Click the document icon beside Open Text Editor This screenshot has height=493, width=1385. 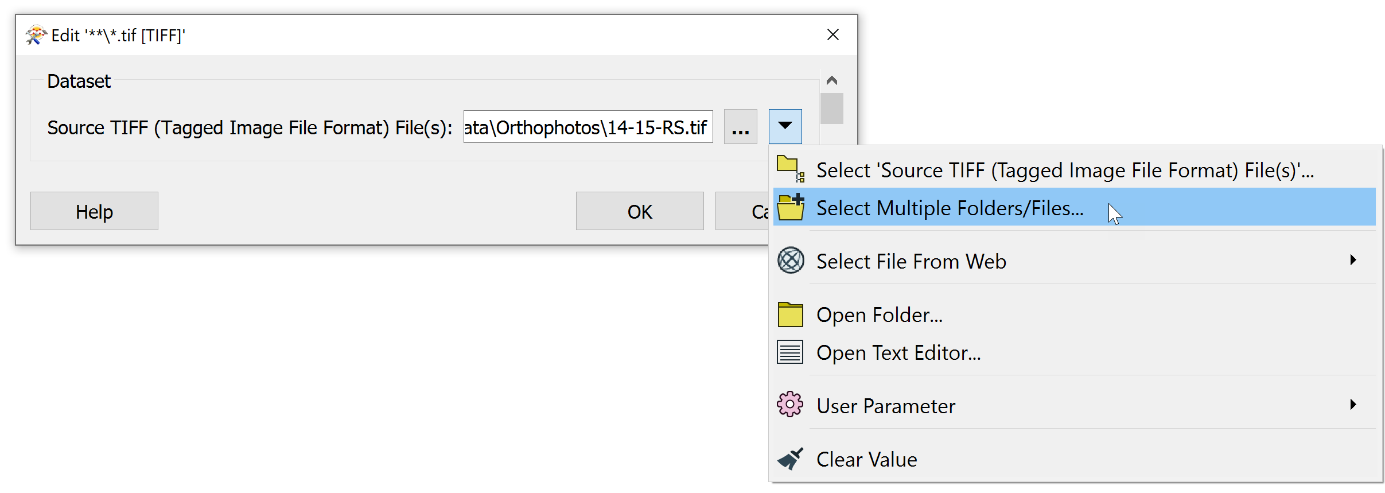pyautogui.click(x=791, y=352)
